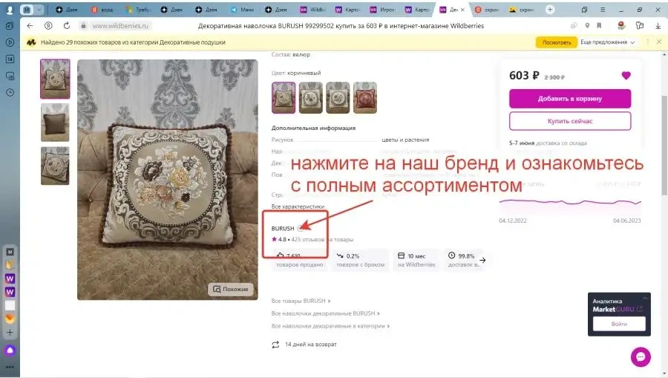This screenshot has width=668, height=378.
Task: Select the red pillow color swatch
Action: (365, 97)
